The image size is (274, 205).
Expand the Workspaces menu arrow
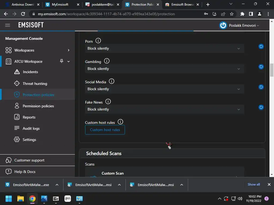(68, 50)
